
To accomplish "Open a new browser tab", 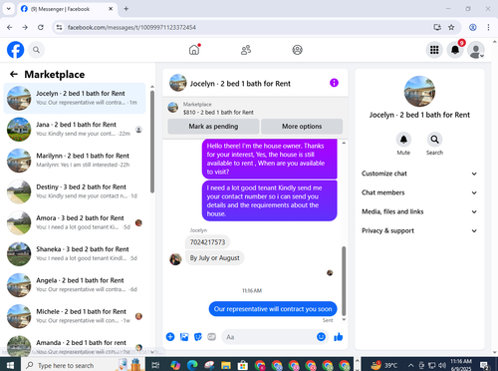I will pyautogui.click(x=126, y=9).
